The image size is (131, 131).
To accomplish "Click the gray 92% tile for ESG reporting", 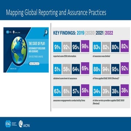I will [x=67, y=47].
